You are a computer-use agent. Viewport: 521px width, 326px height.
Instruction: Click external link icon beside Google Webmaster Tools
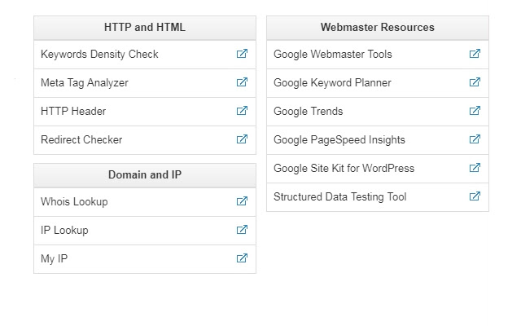[475, 54]
